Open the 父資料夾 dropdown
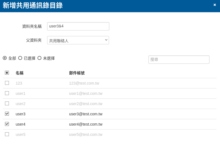 pos(78,40)
